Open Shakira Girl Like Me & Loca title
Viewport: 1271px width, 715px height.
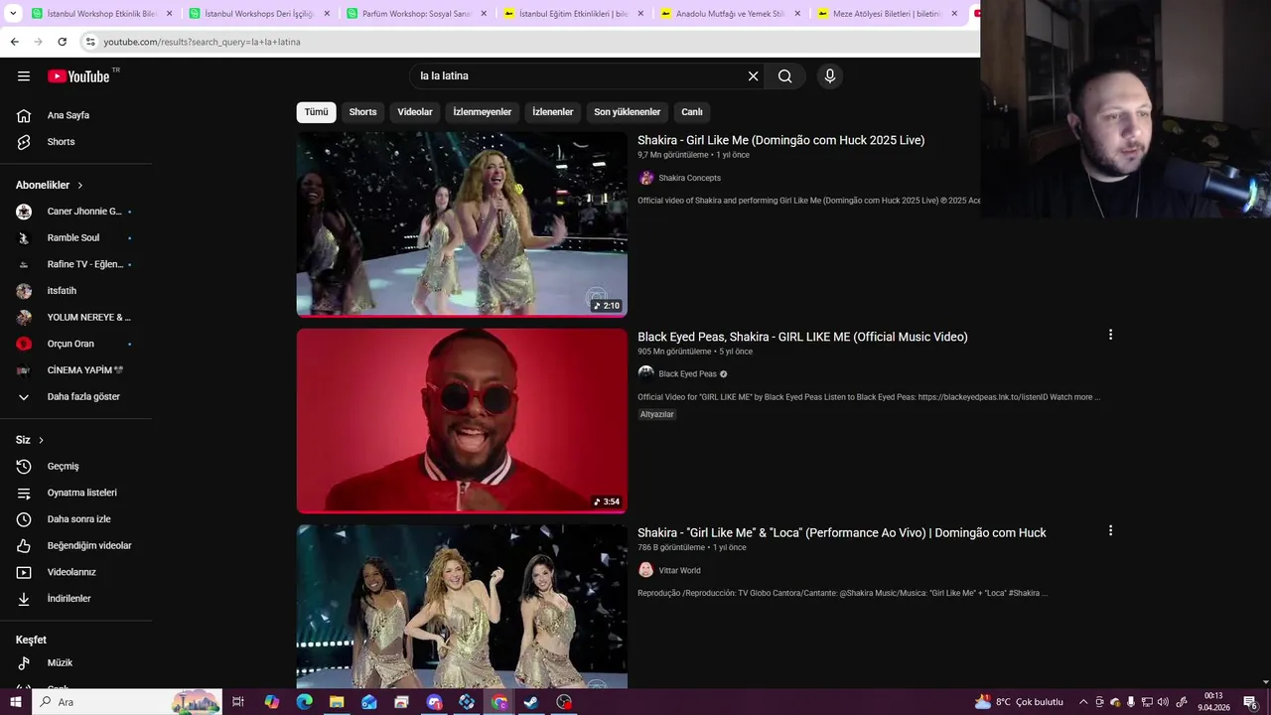click(842, 533)
